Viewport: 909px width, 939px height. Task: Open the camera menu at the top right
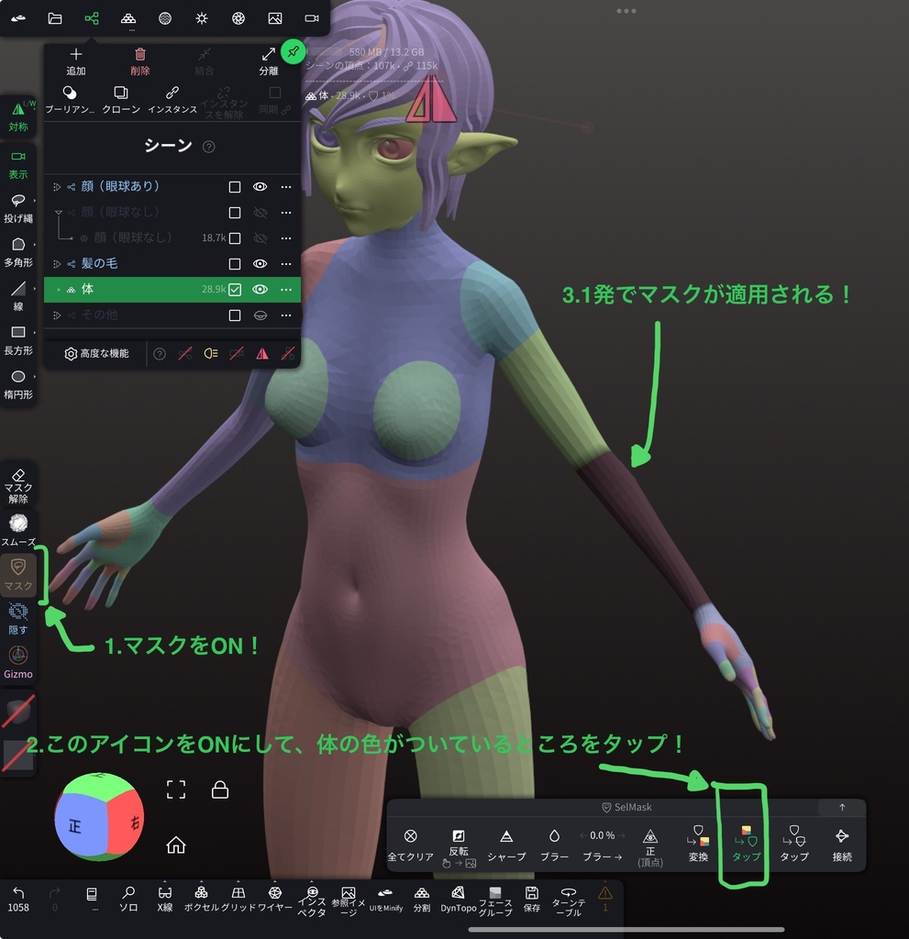310,18
